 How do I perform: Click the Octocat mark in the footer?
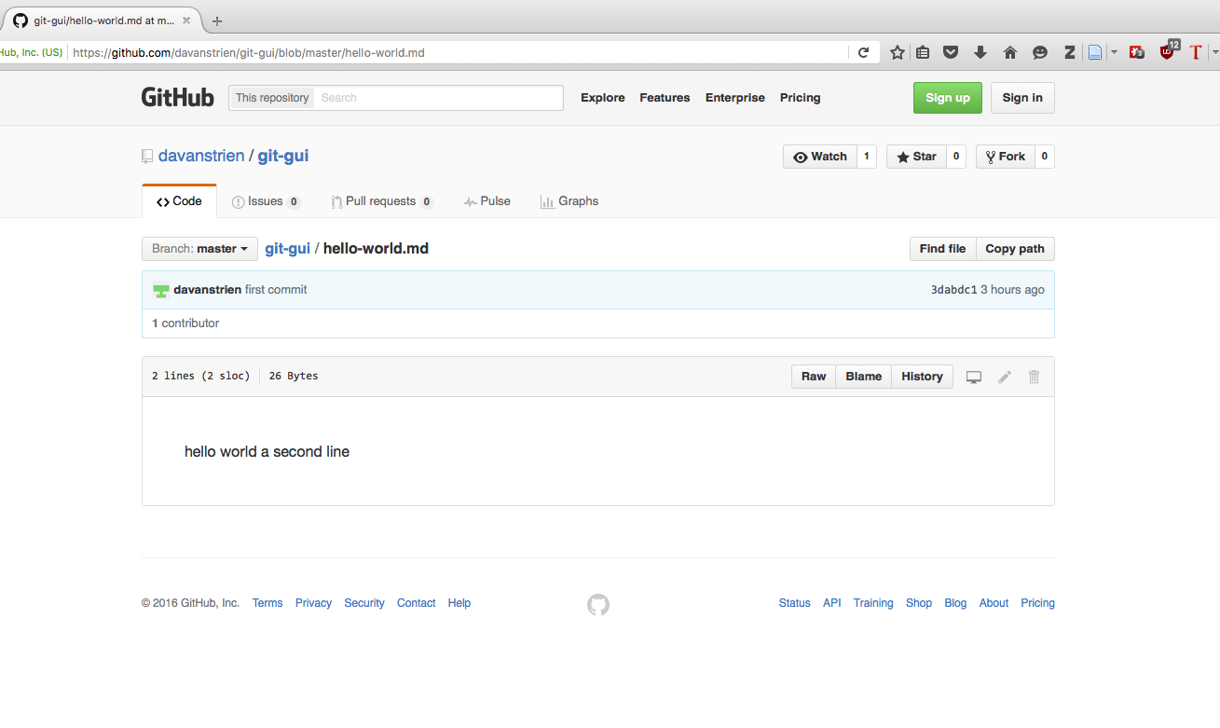click(598, 605)
